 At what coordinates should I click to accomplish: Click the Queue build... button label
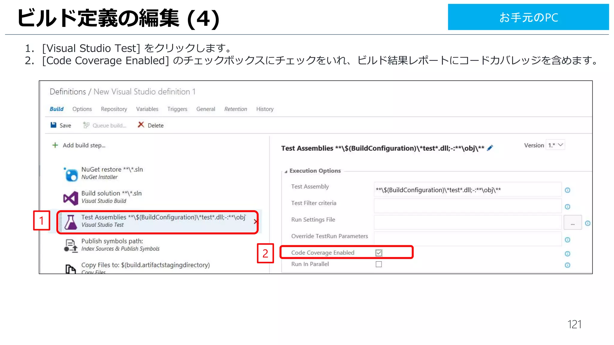pyautogui.click(x=109, y=125)
